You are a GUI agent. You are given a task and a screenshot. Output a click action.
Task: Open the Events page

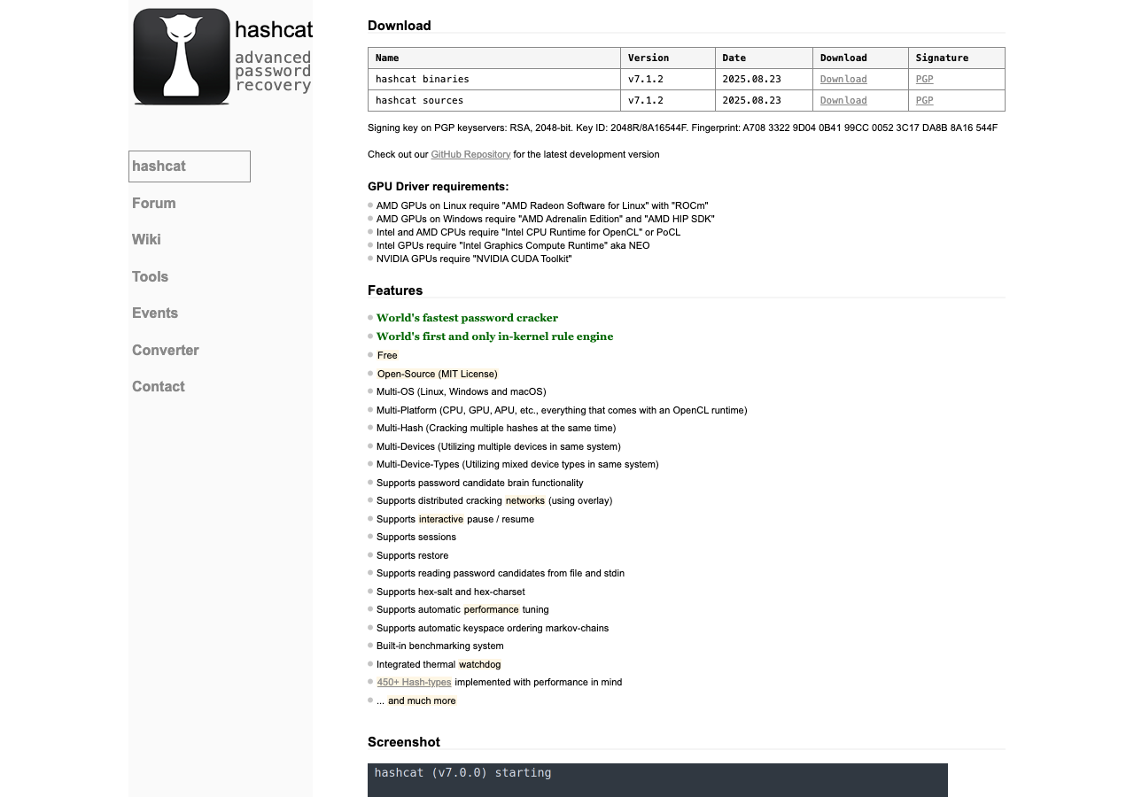tap(155, 313)
